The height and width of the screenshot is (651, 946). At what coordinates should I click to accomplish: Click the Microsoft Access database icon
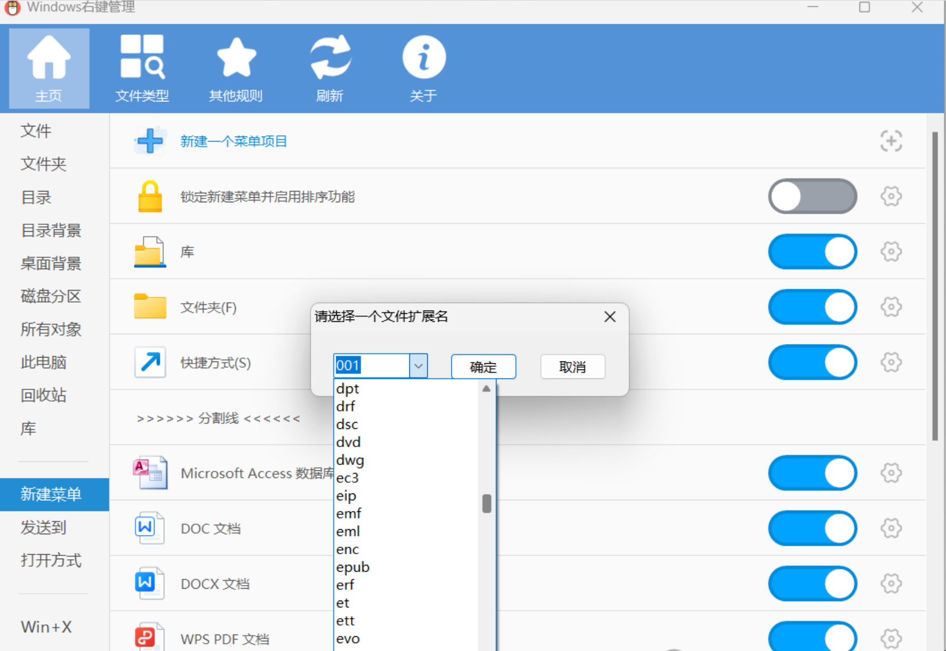pos(150,473)
